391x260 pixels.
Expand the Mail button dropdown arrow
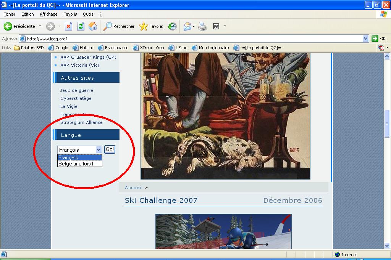point(194,26)
